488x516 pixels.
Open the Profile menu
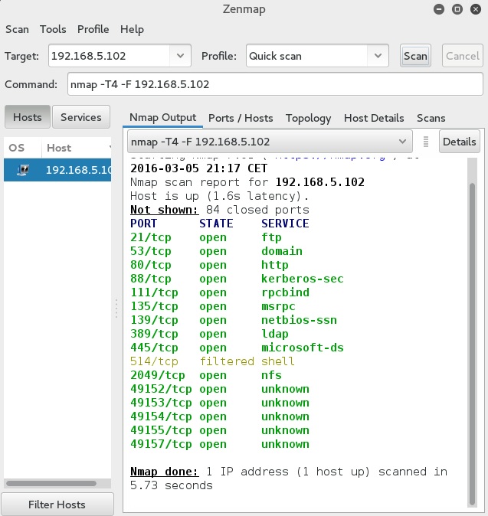93,29
